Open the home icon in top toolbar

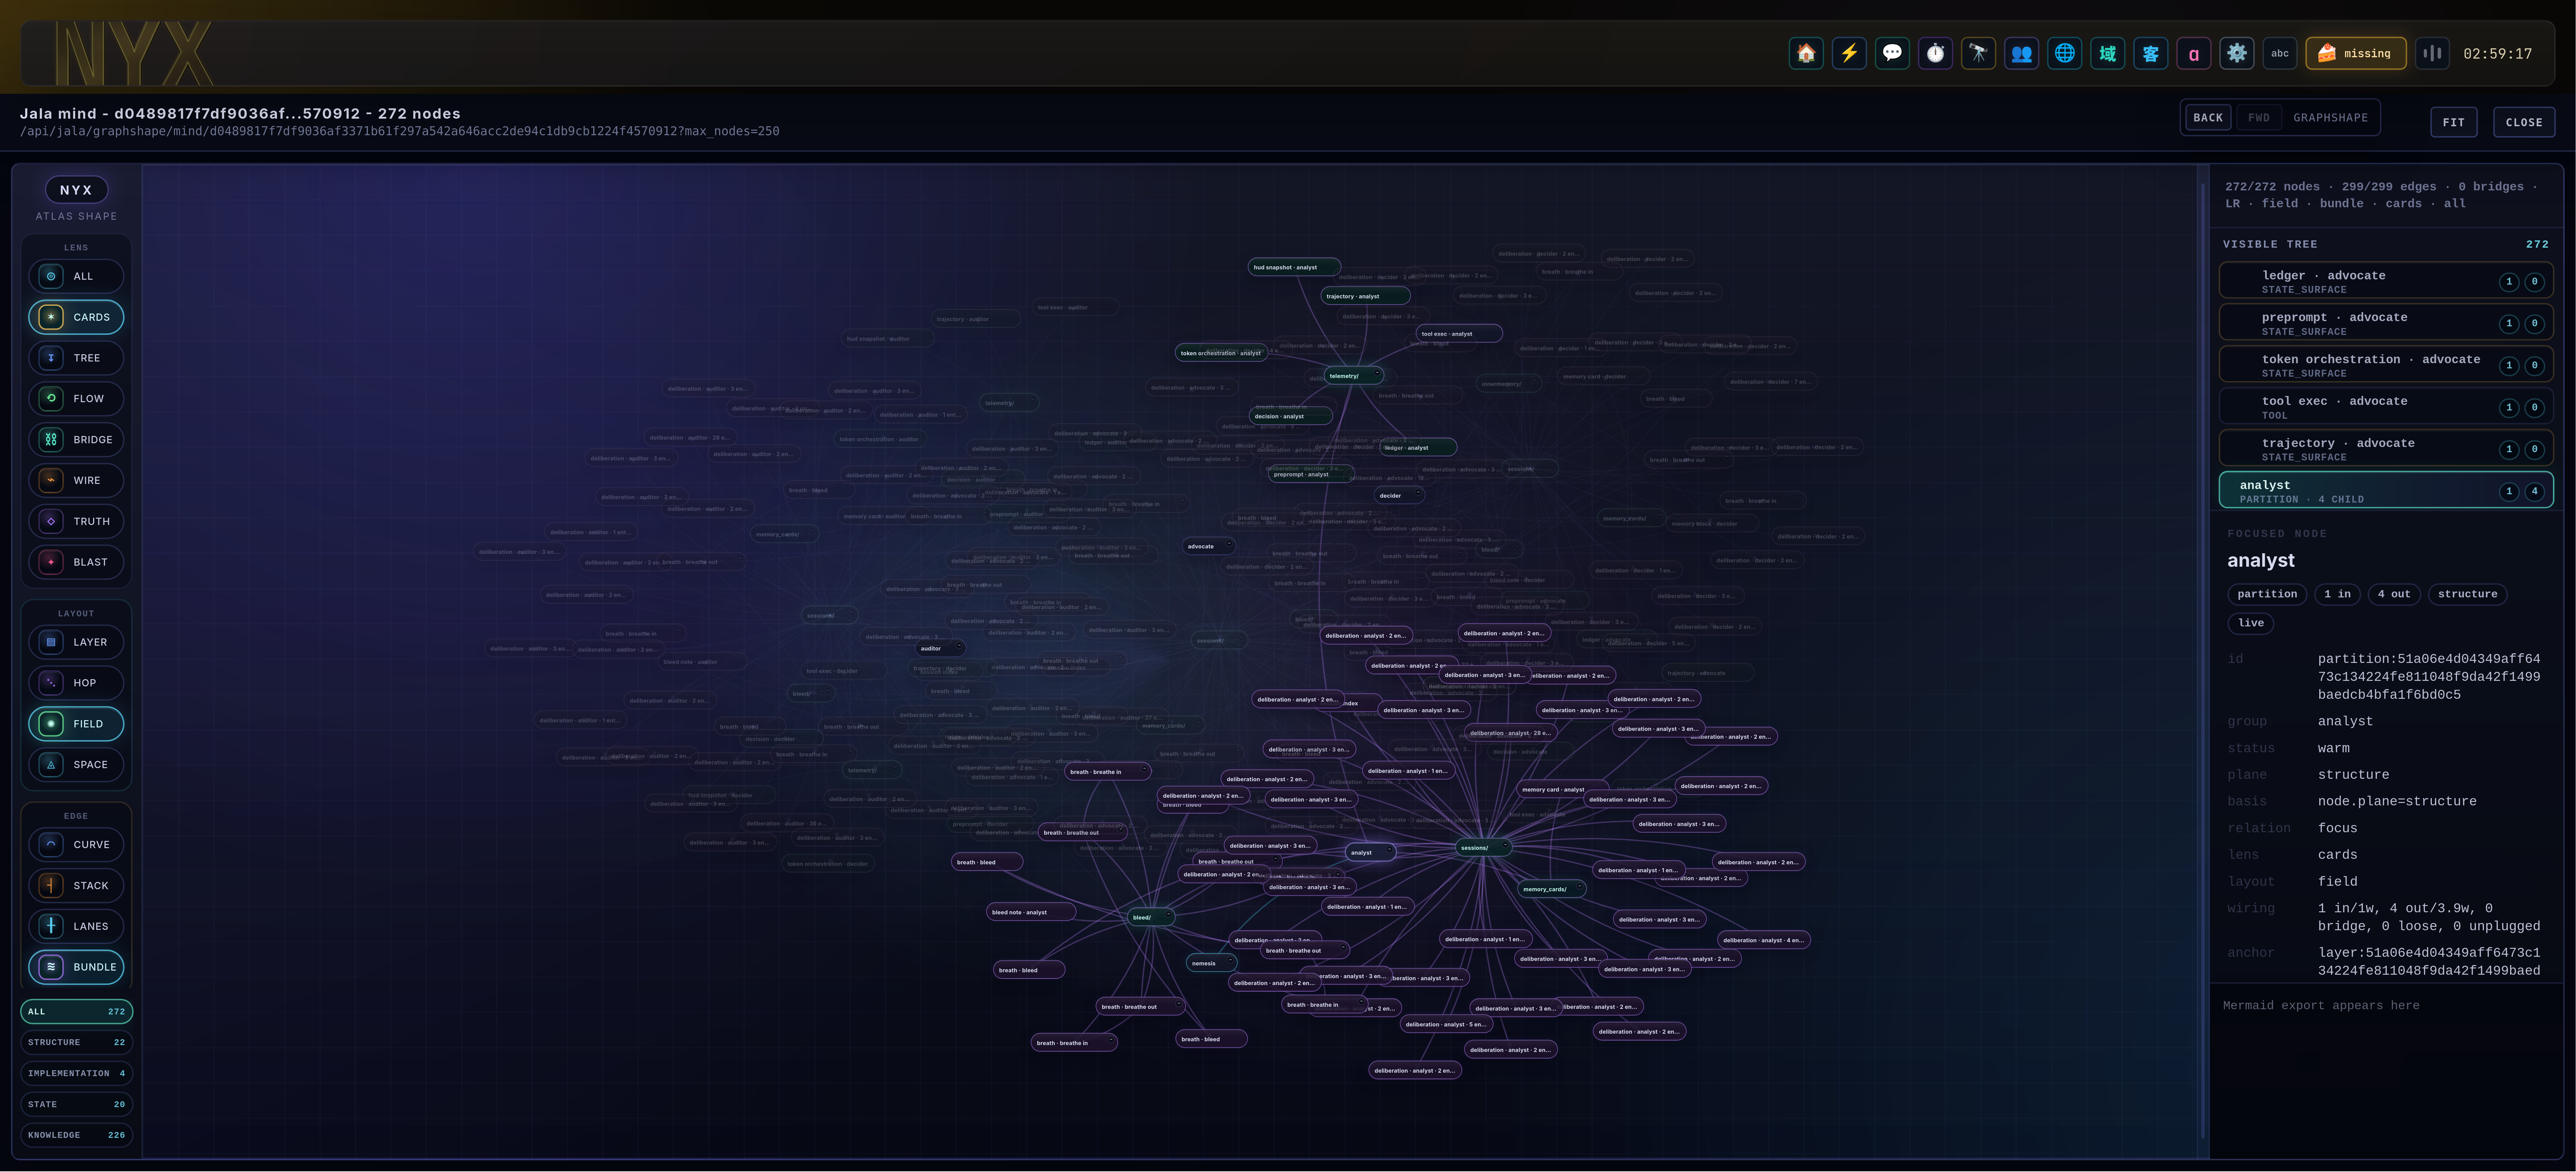click(x=1806, y=53)
